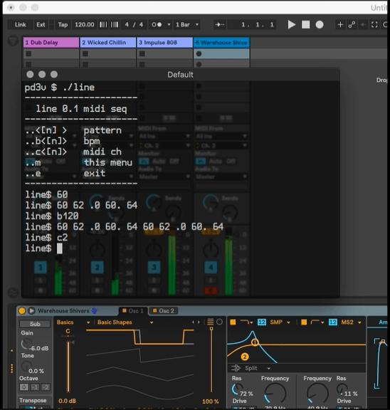Viewport: 390px width, 410px height.
Task: Click the Arrangement Record circle button
Action: 320,25
